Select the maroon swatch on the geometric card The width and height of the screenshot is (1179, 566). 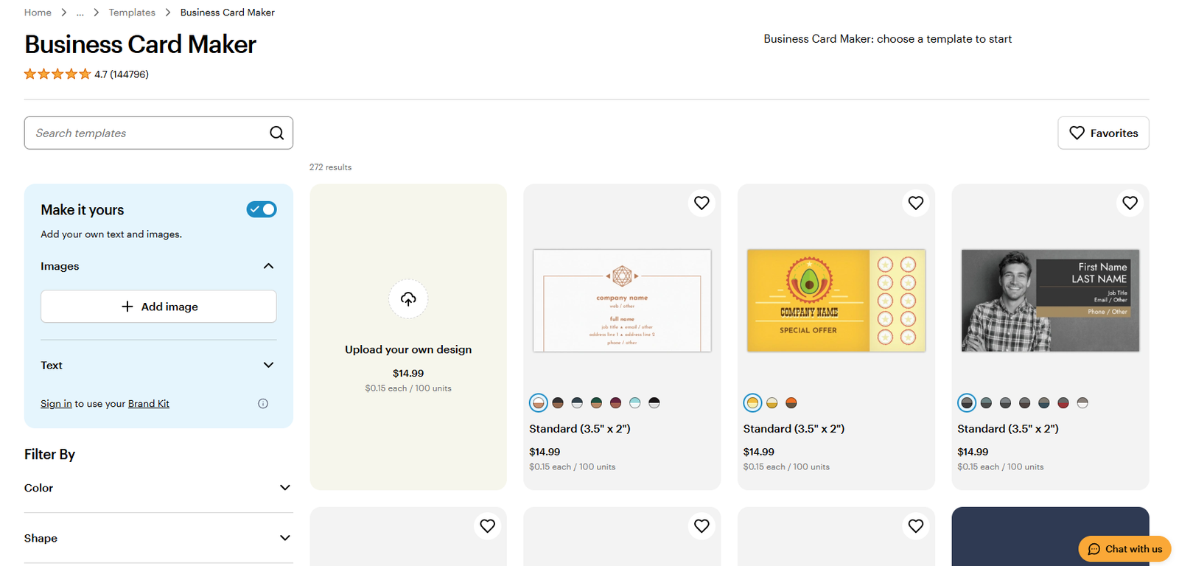[615, 402]
